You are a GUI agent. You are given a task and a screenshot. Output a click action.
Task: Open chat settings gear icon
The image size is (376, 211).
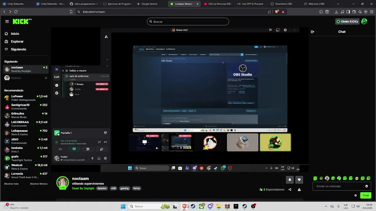[355, 195]
